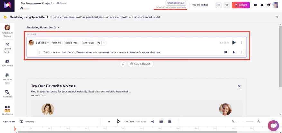Play the text sub-block audio

[x=234, y=52]
